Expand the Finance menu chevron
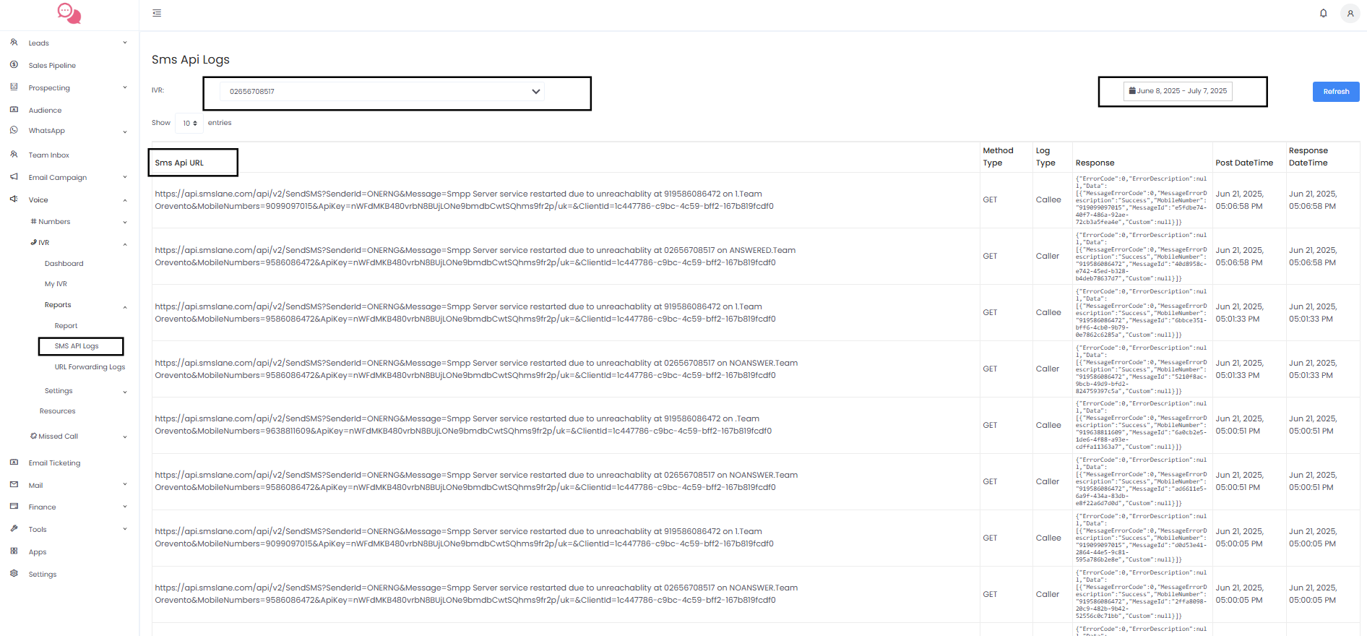Screen dimensions: 1367x636 tap(125, 507)
